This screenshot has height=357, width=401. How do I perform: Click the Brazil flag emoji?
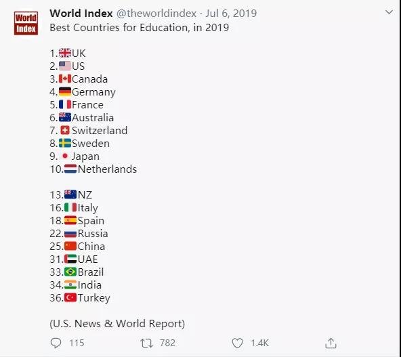[x=70, y=272]
